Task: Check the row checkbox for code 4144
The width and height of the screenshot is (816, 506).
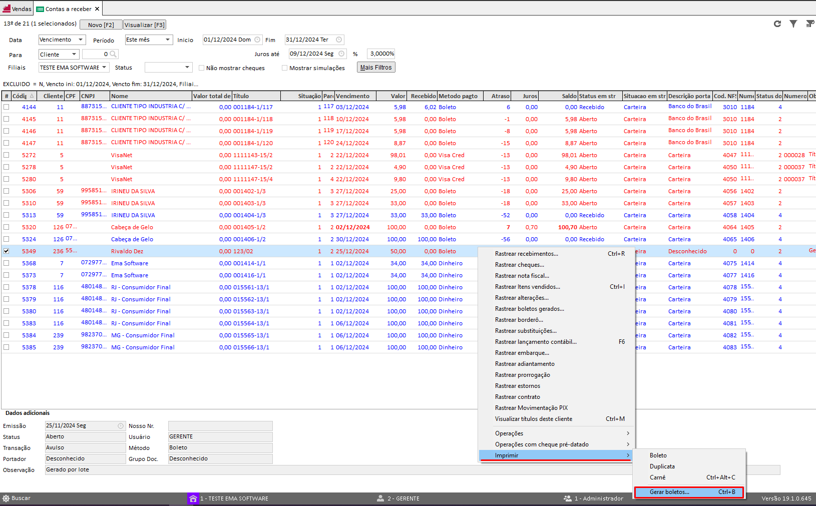Action: [x=6, y=107]
